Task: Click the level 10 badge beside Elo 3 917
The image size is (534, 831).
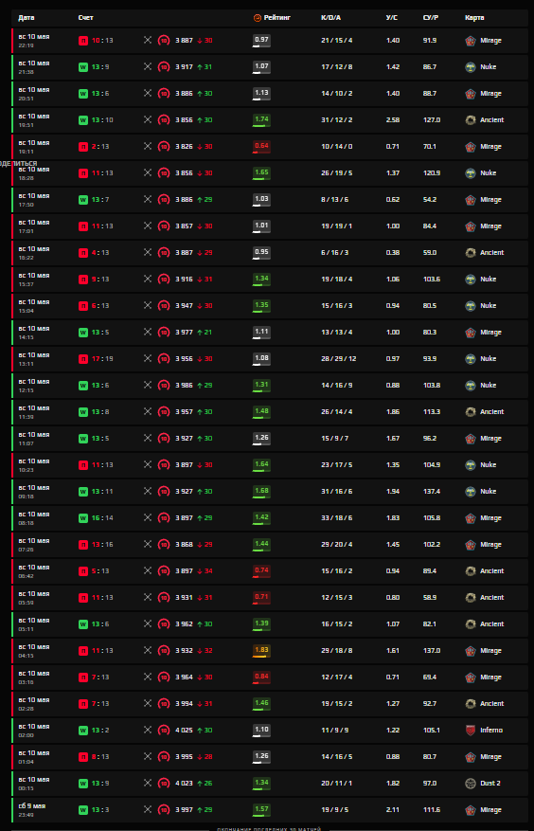Action: point(164,66)
